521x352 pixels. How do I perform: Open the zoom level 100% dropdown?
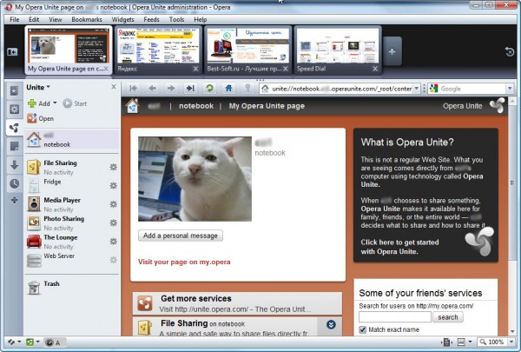point(511,342)
